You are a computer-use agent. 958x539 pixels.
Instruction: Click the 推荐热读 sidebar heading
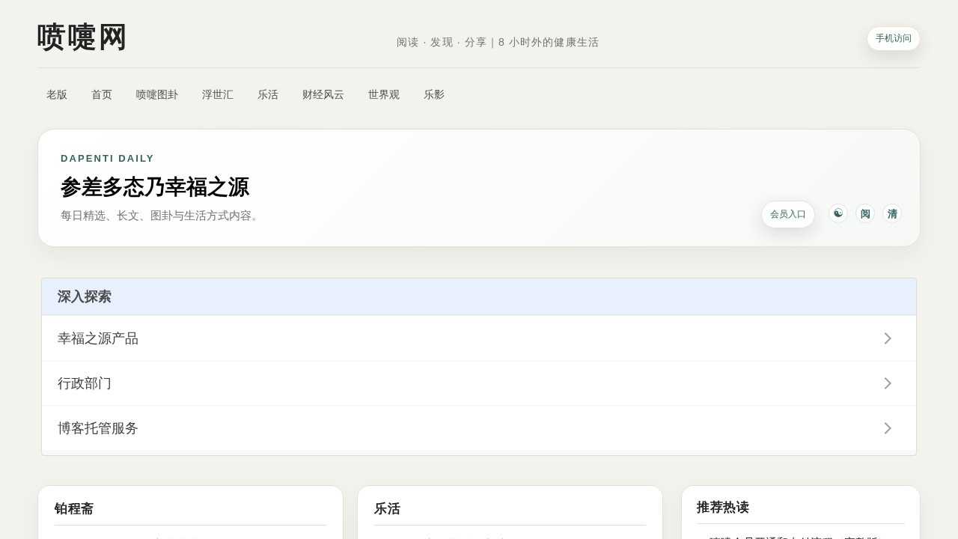click(723, 508)
